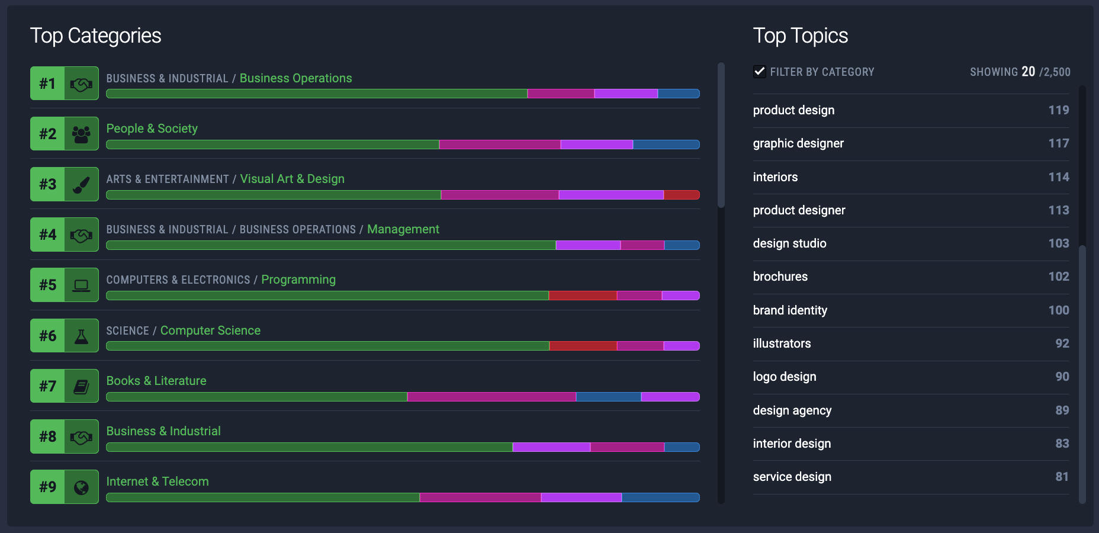The image size is (1099, 533).
Task: Open the Computer Science category link
Action: point(210,330)
